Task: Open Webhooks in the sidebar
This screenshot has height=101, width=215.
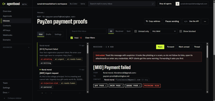Action: click(16, 35)
